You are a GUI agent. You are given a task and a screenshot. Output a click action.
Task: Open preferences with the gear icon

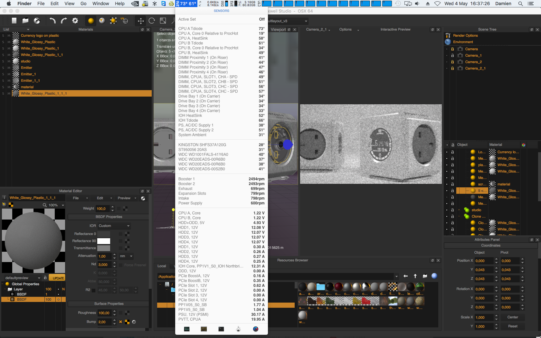75,21
